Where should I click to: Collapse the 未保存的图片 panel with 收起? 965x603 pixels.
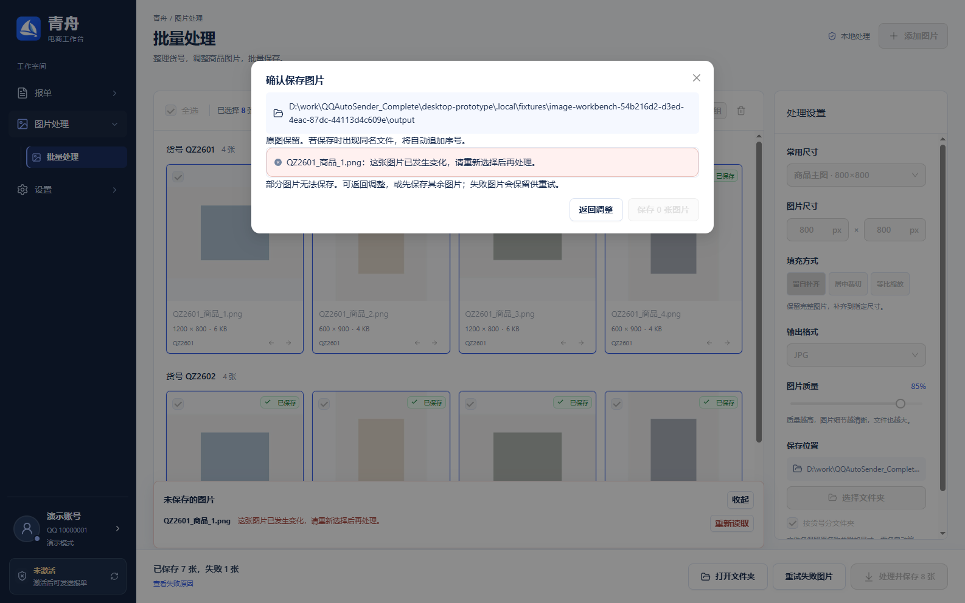tap(740, 500)
